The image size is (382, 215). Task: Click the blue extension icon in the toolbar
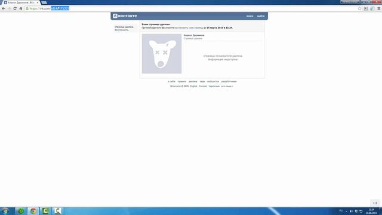pyautogui.click(x=372, y=8)
